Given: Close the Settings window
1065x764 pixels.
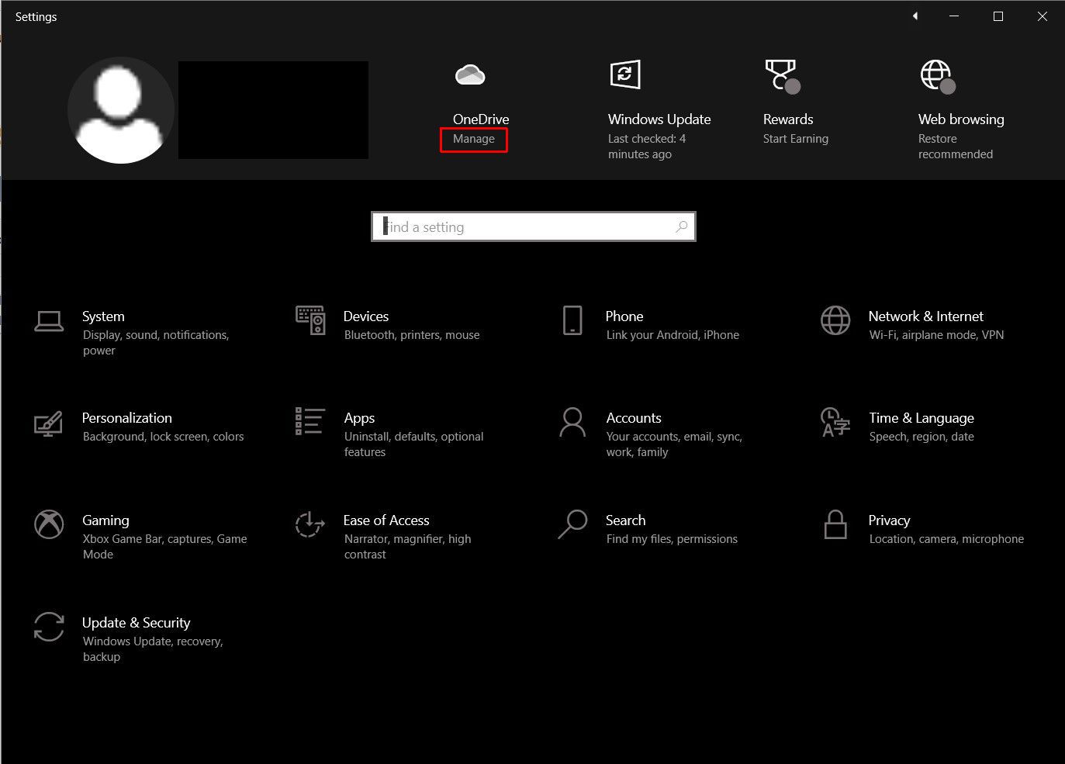Looking at the screenshot, I should (1043, 16).
